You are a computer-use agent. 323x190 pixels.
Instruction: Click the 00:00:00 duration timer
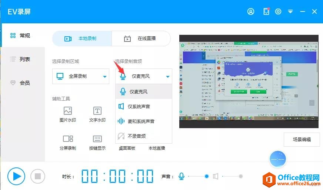[117, 176]
